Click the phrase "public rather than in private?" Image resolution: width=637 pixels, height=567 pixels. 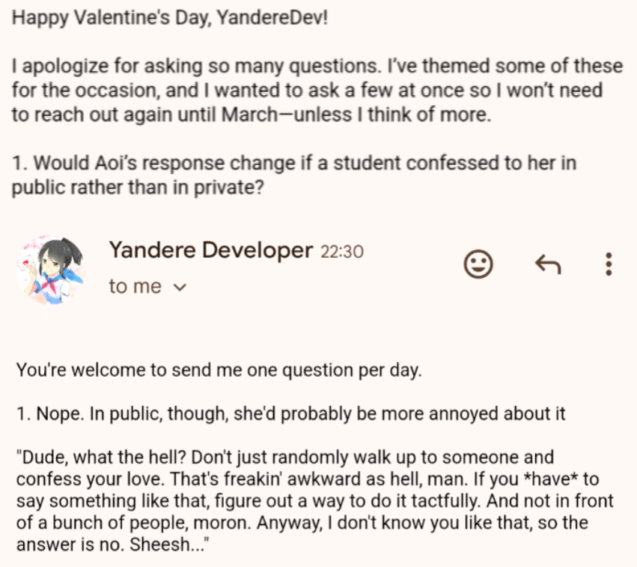tap(138, 187)
